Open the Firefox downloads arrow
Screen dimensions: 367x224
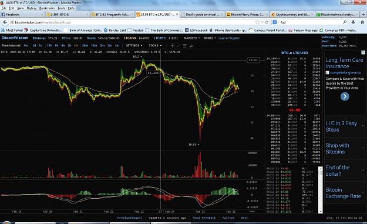coord(353,22)
